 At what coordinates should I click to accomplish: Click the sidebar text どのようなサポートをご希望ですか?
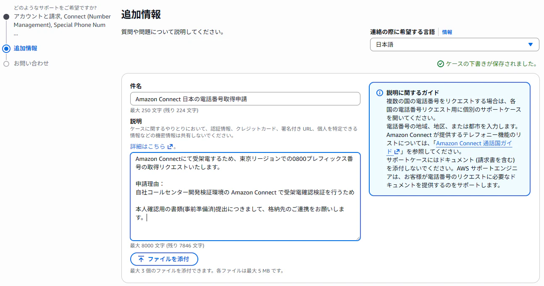(55, 8)
